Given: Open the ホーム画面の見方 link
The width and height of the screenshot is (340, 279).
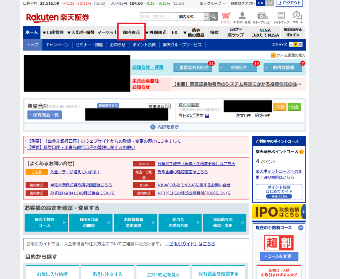Looking at the screenshot, I should coord(291,55).
